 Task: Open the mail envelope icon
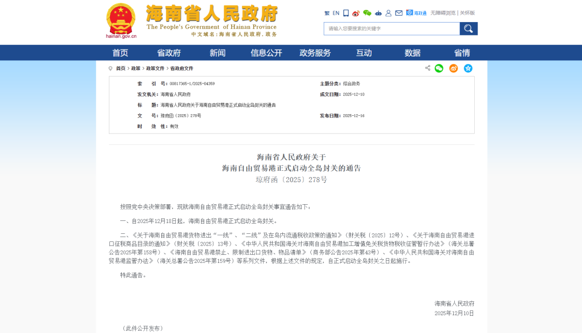point(399,13)
